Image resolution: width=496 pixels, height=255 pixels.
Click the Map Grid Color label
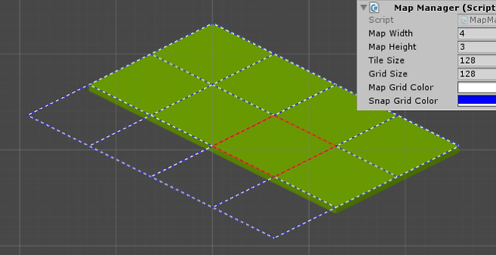pos(401,87)
